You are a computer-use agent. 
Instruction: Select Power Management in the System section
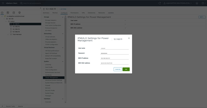(54, 78)
